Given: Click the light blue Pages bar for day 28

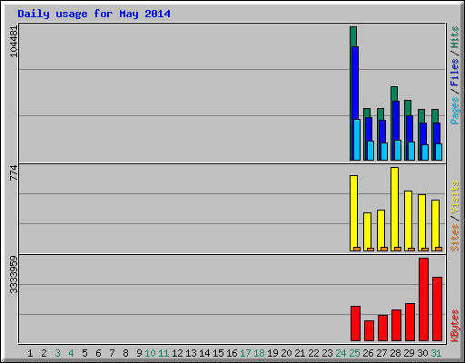Looking at the screenshot, I should pyautogui.click(x=398, y=150).
